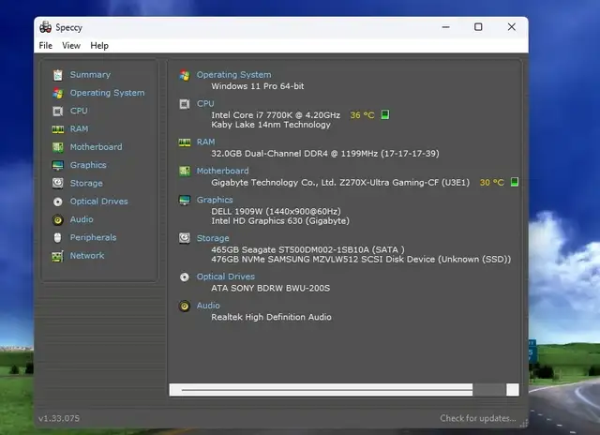Open the View menu
The height and width of the screenshot is (435, 600).
(71, 46)
